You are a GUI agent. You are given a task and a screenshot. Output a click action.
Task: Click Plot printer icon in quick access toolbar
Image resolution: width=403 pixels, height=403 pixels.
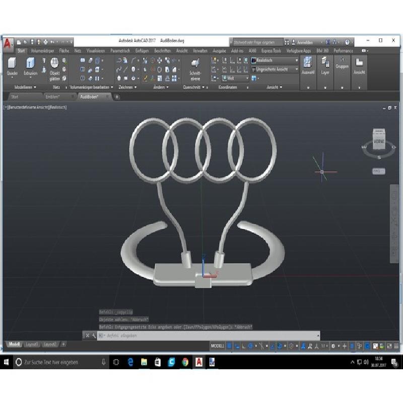tap(45, 42)
